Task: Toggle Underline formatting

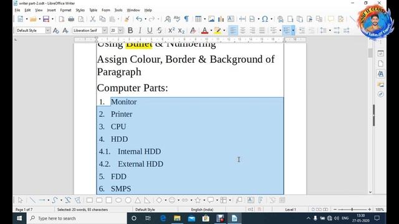Action: pos(150,30)
